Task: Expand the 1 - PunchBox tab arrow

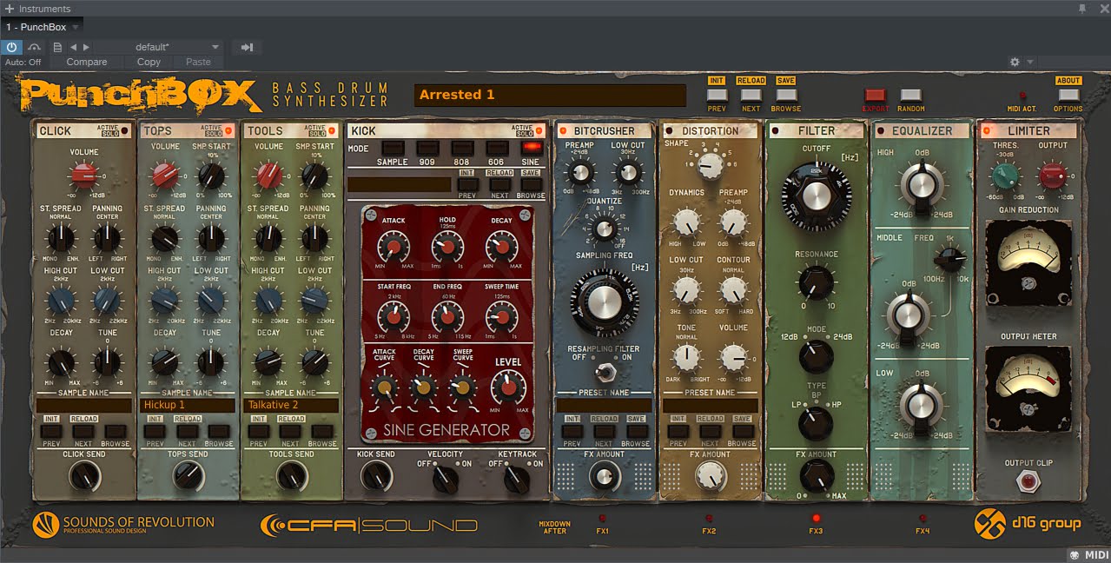Action: point(76,28)
